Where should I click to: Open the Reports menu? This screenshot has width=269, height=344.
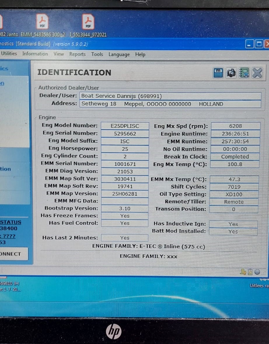pyautogui.click(x=77, y=54)
